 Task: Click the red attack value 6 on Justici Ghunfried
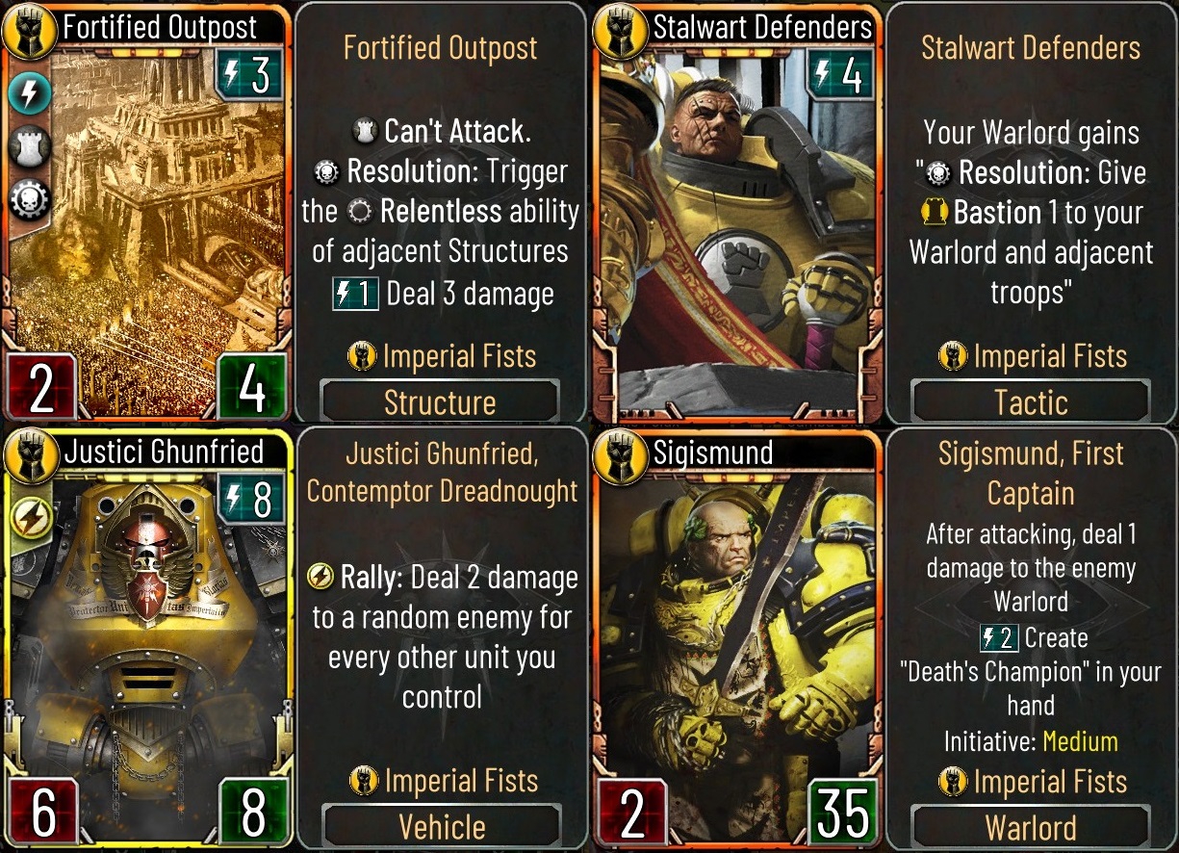[x=44, y=814]
